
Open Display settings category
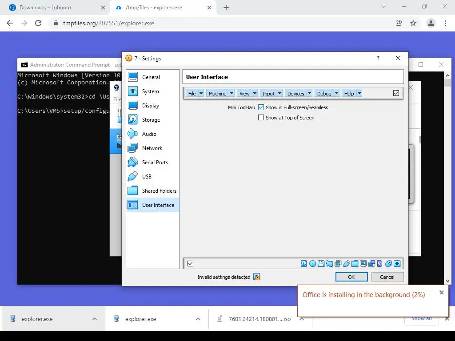153,106
